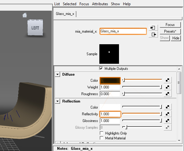
Task: Open map button for Diffuse Roughness
Action: 167,94
